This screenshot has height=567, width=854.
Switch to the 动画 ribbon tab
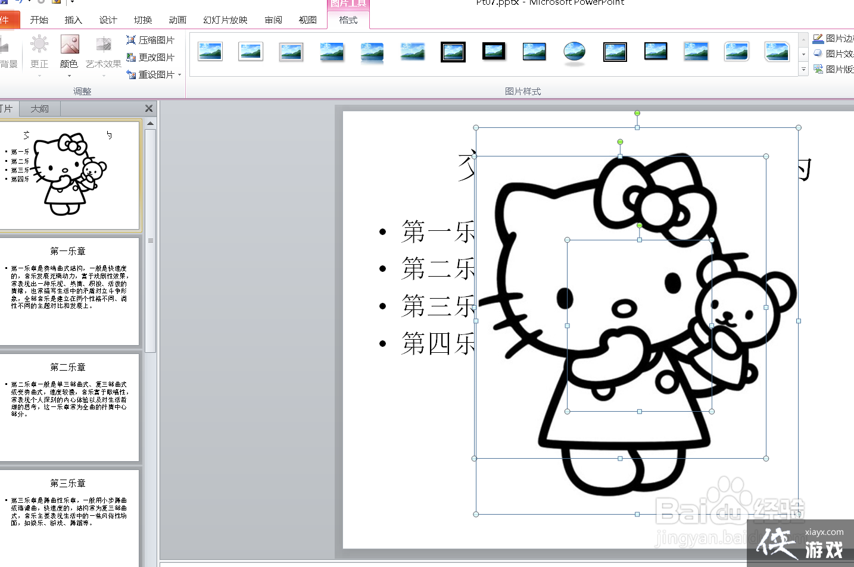click(177, 20)
